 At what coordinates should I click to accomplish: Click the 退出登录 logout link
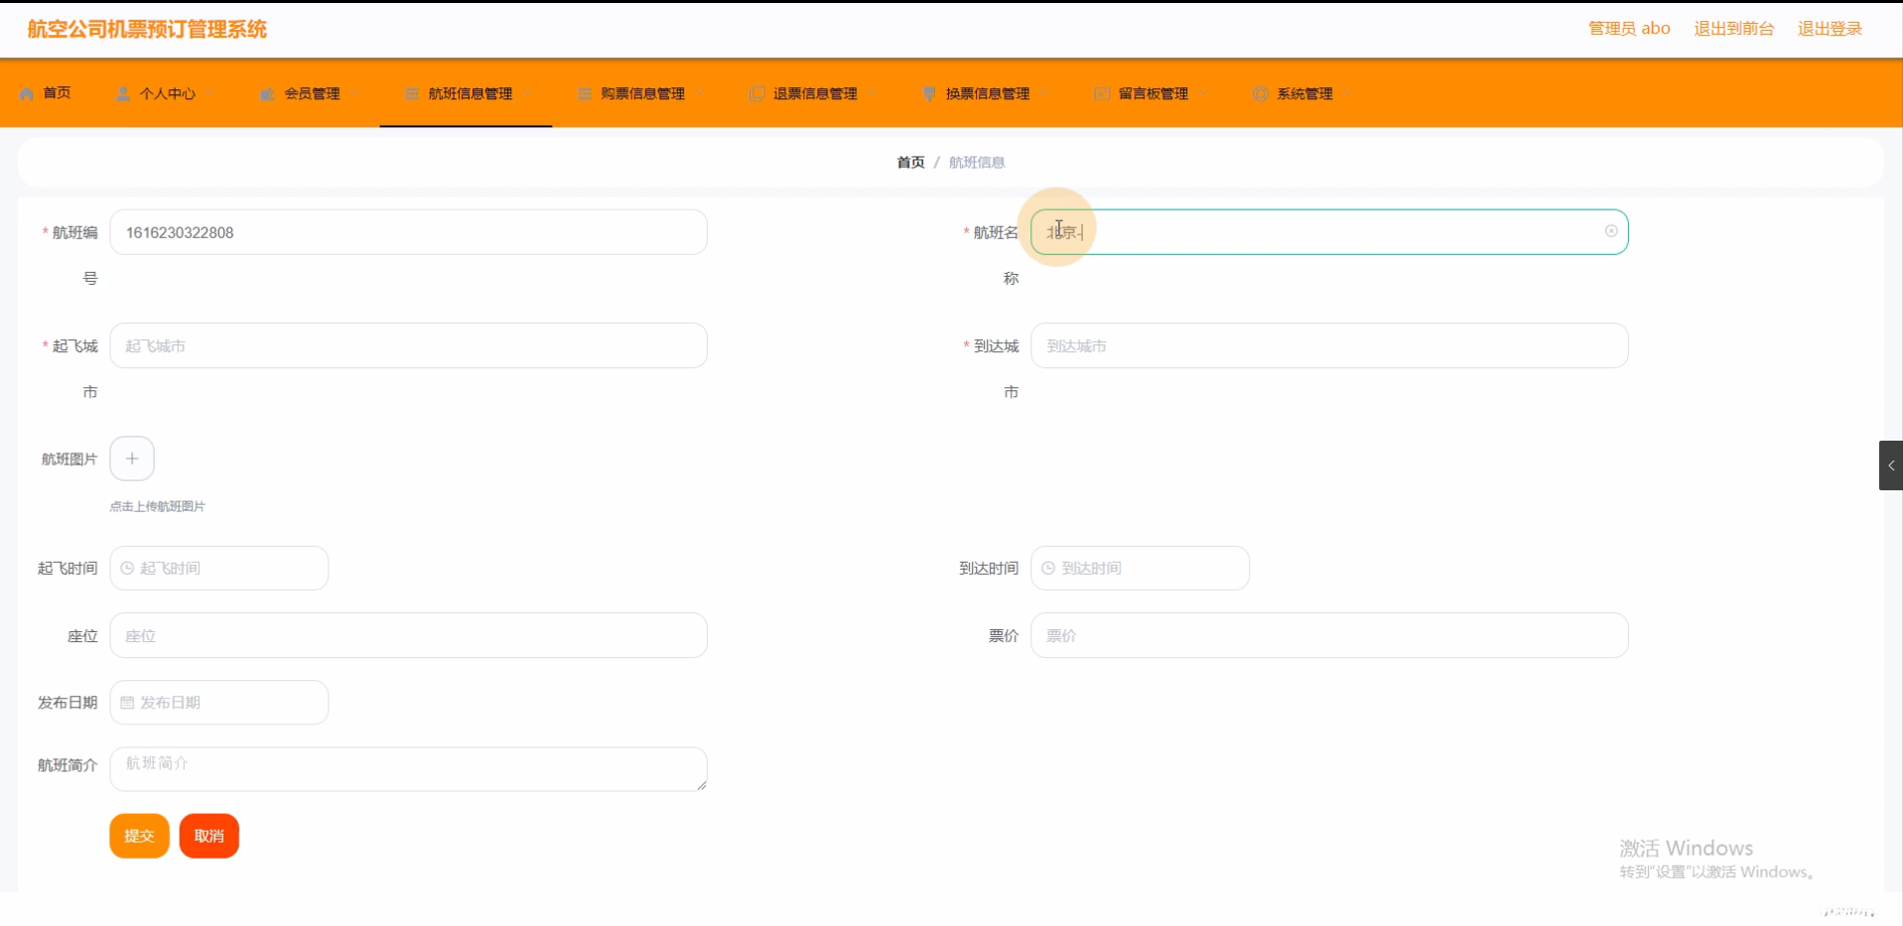pyautogui.click(x=1830, y=29)
